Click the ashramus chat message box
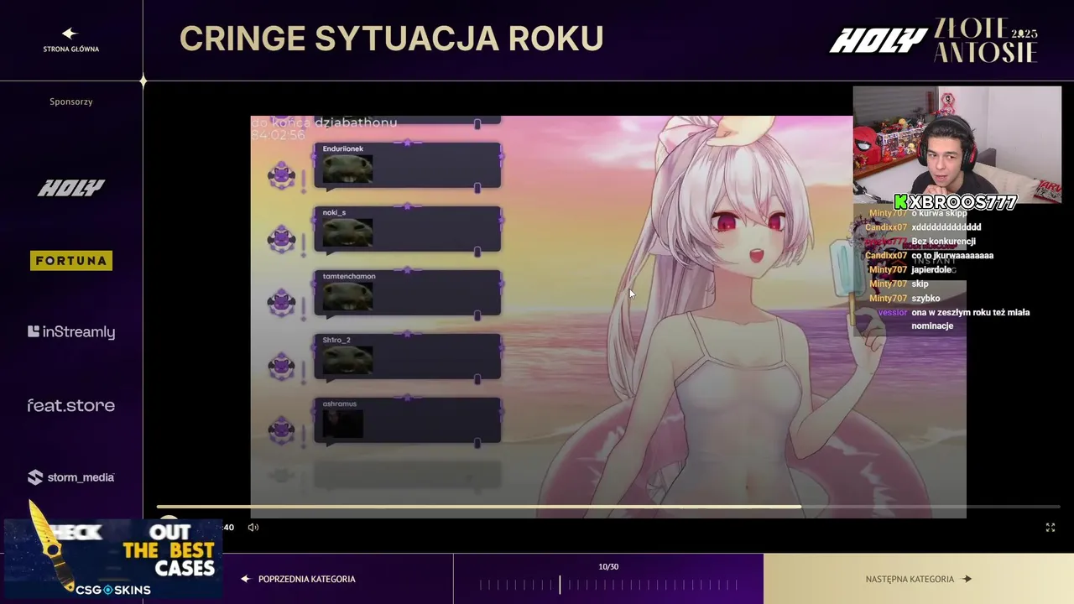This screenshot has width=1074, height=604. [408, 420]
